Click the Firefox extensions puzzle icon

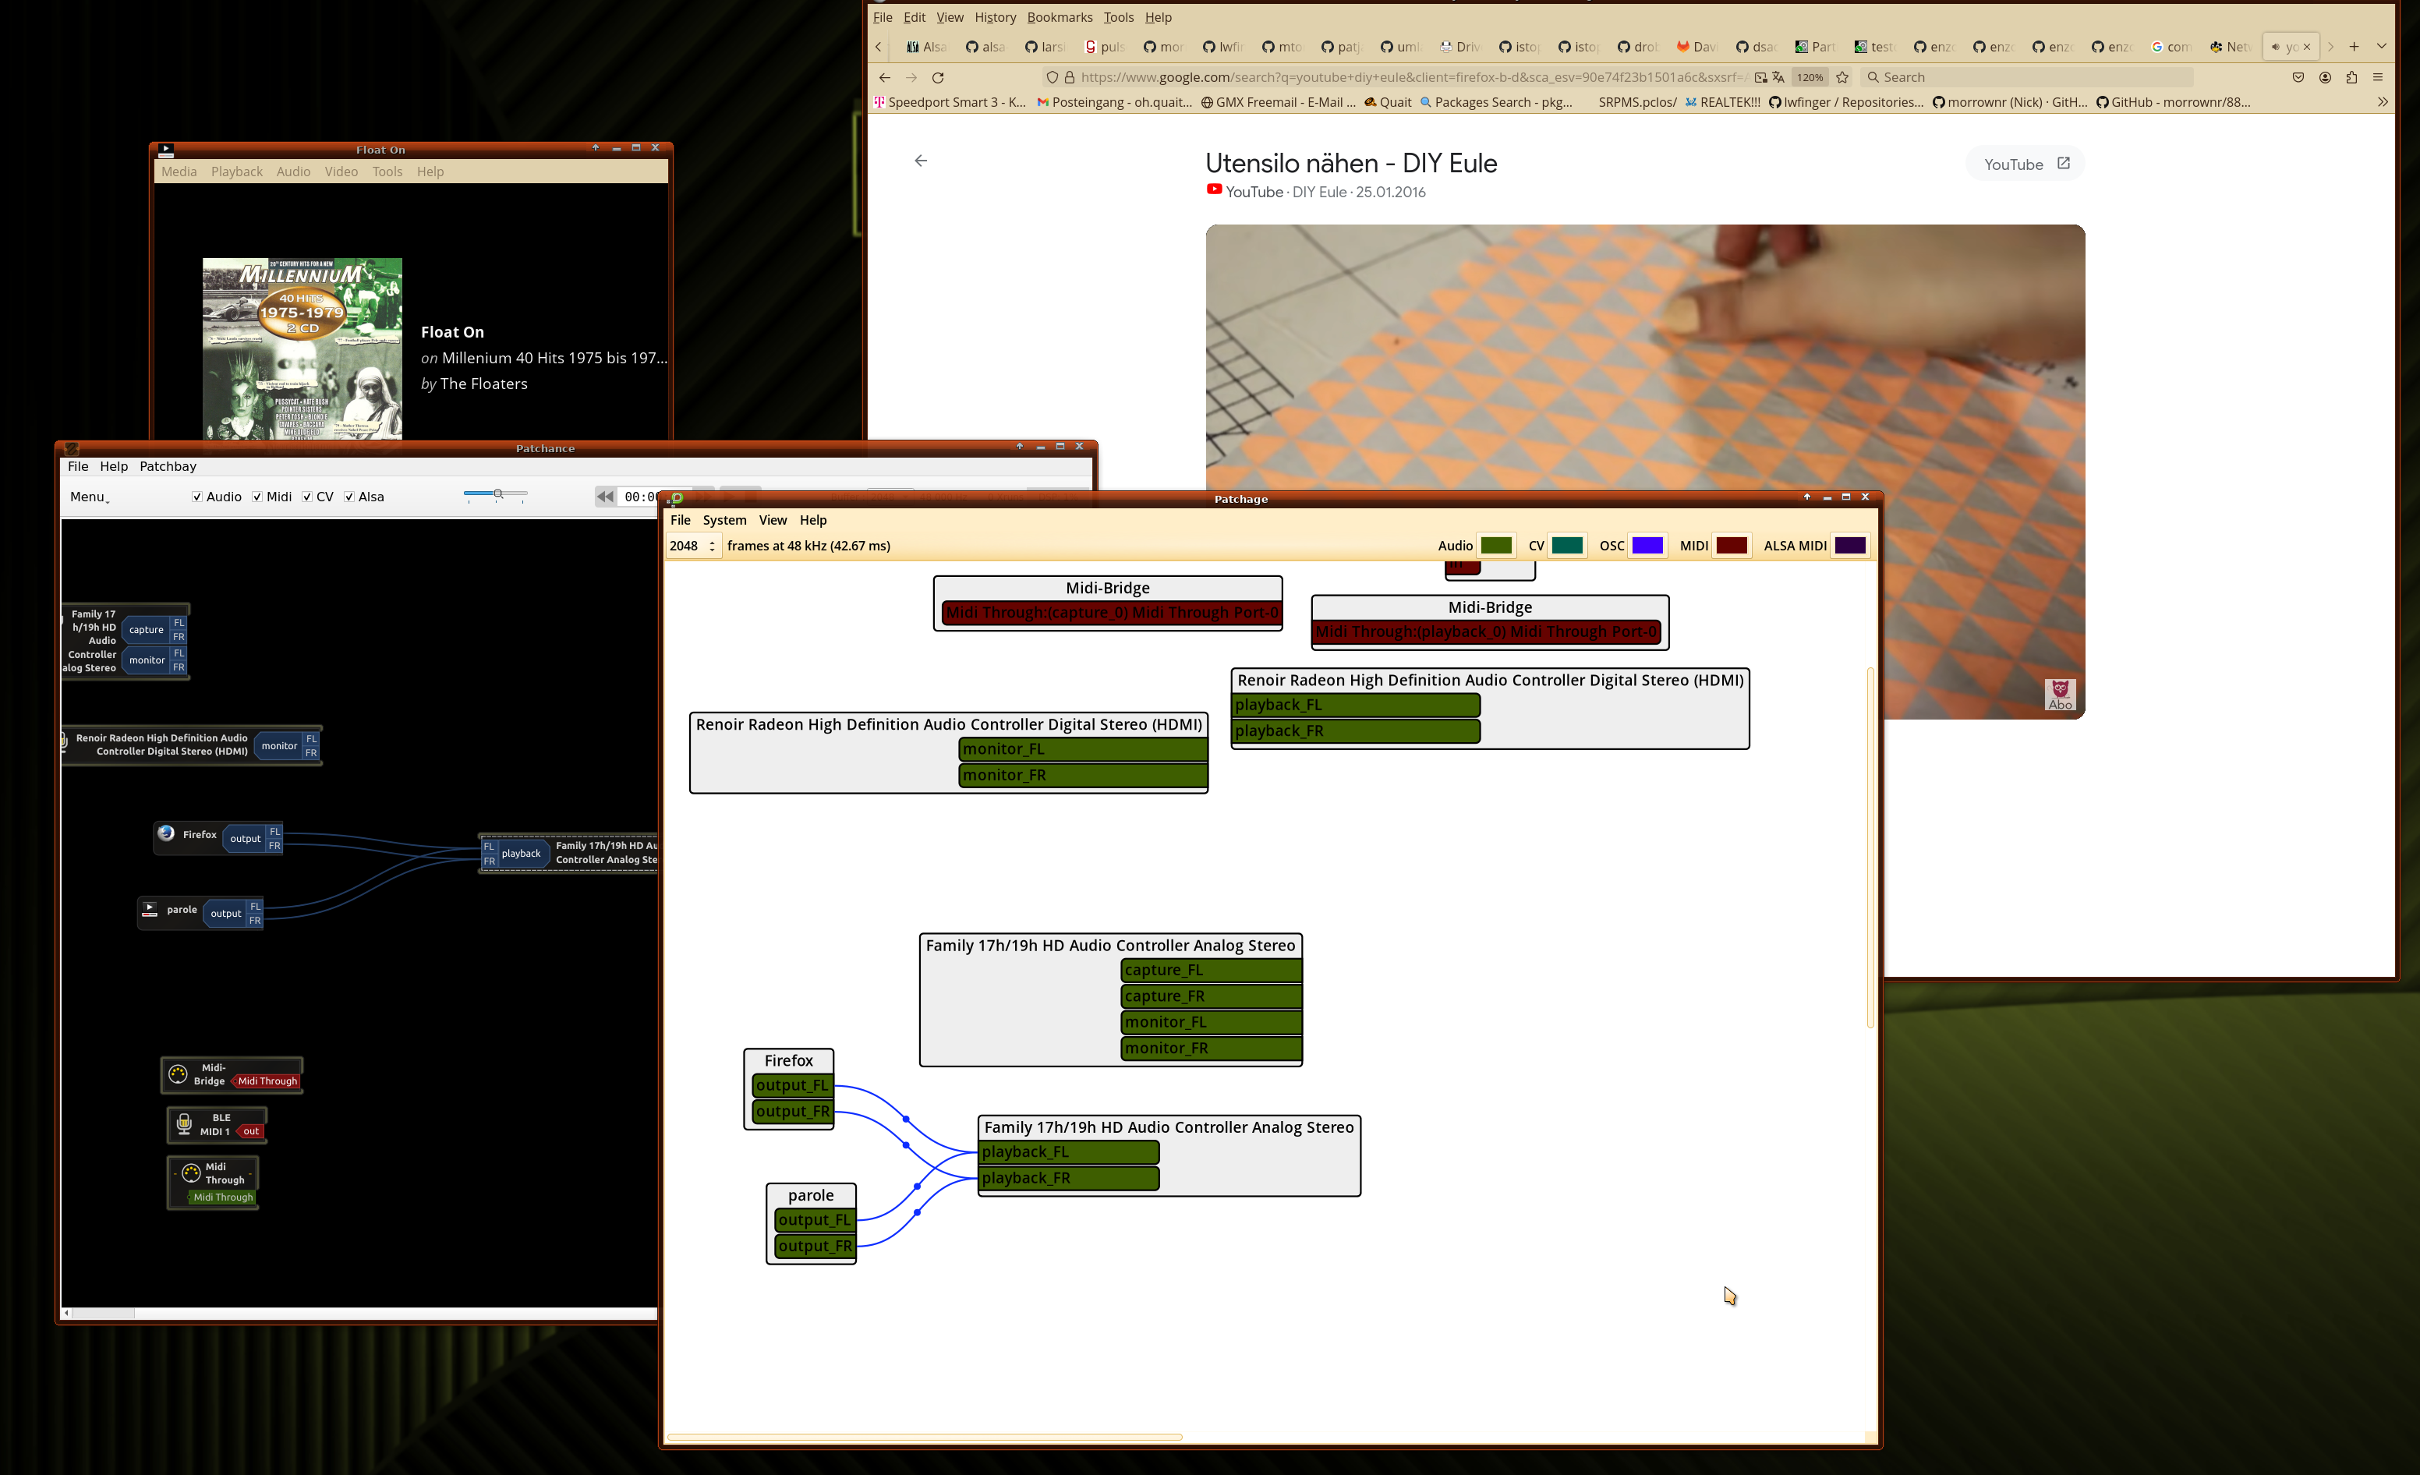point(2351,78)
